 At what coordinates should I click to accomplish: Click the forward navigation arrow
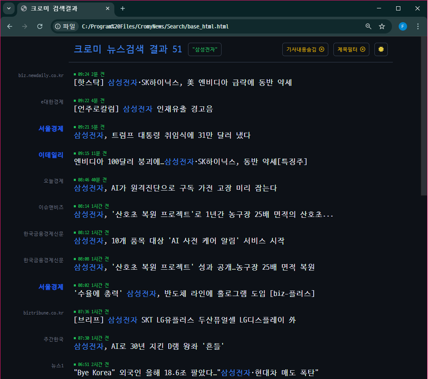click(25, 26)
